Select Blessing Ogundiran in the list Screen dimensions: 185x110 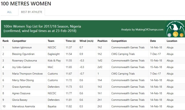click(x=24, y=54)
